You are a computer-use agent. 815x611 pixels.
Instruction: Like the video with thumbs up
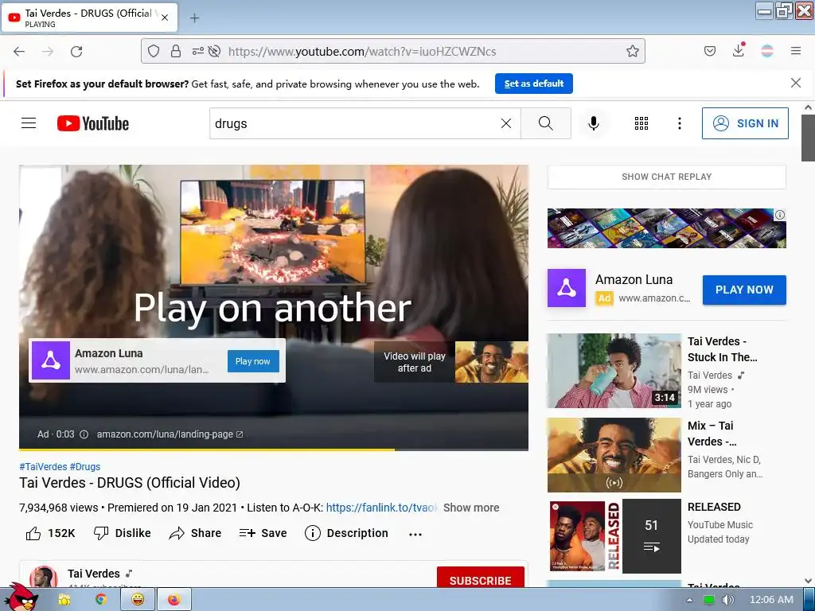click(50, 533)
